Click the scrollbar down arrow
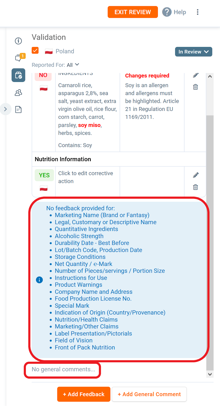Image resolution: width=220 pixels, height=406 pixels. [x=210, y=374]
